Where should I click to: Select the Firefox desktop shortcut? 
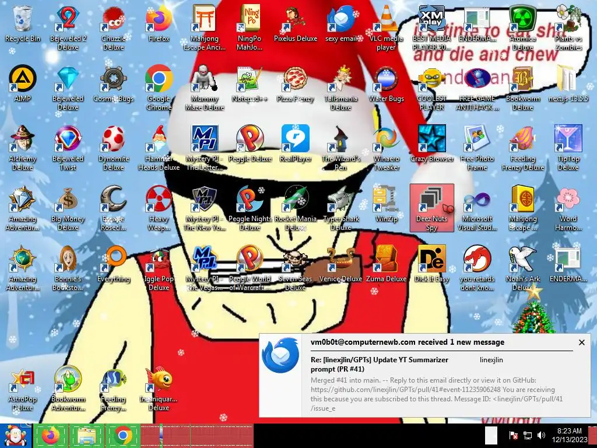[x=159, y=24]
